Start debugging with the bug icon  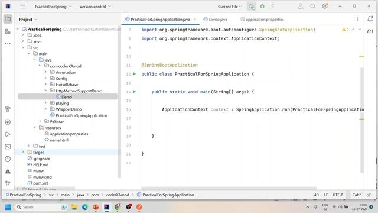262,7
